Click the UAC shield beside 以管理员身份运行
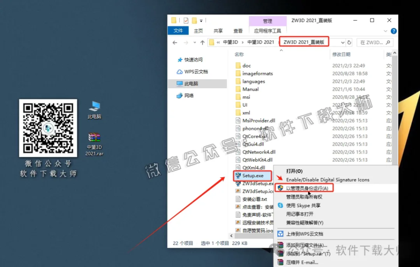This screenshot has width=420, height=267. coord(281,188)
